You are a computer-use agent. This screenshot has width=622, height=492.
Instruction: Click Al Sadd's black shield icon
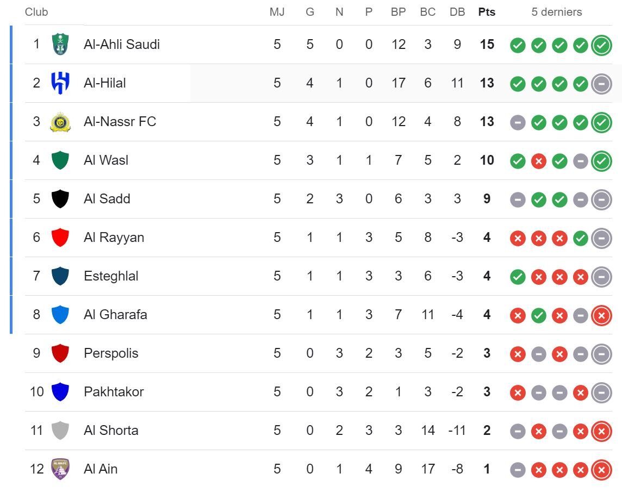coord(60,199)
